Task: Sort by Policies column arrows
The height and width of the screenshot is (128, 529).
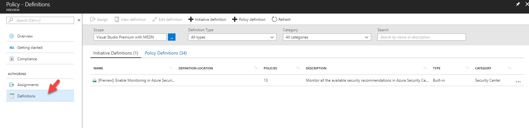Action: 298,68
